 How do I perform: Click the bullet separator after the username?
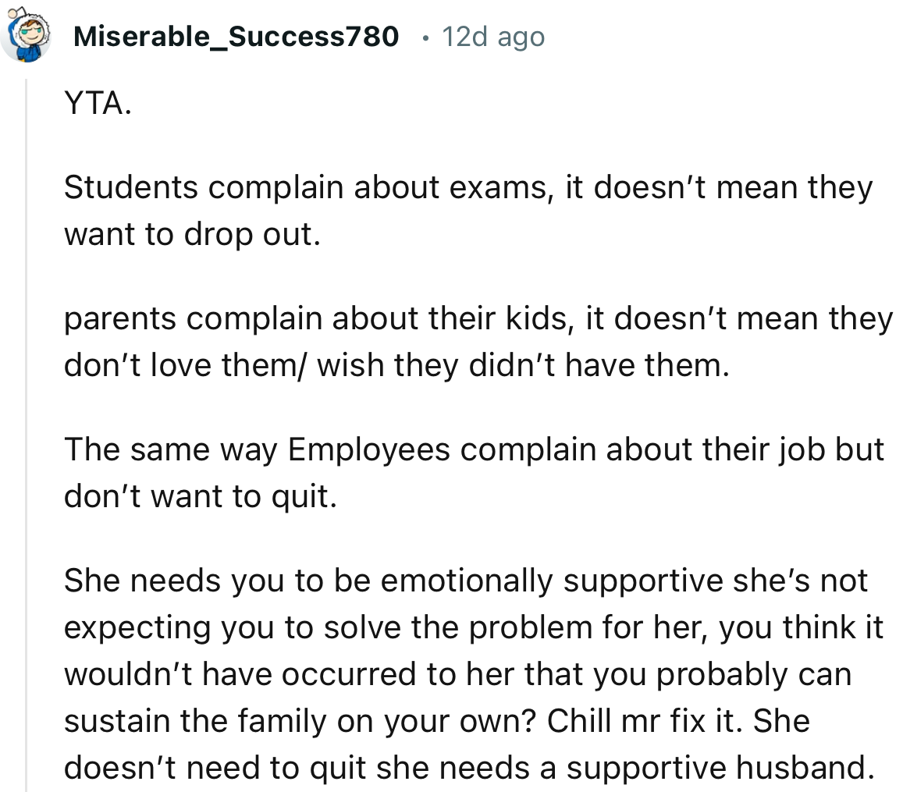[x=426, y=37]
